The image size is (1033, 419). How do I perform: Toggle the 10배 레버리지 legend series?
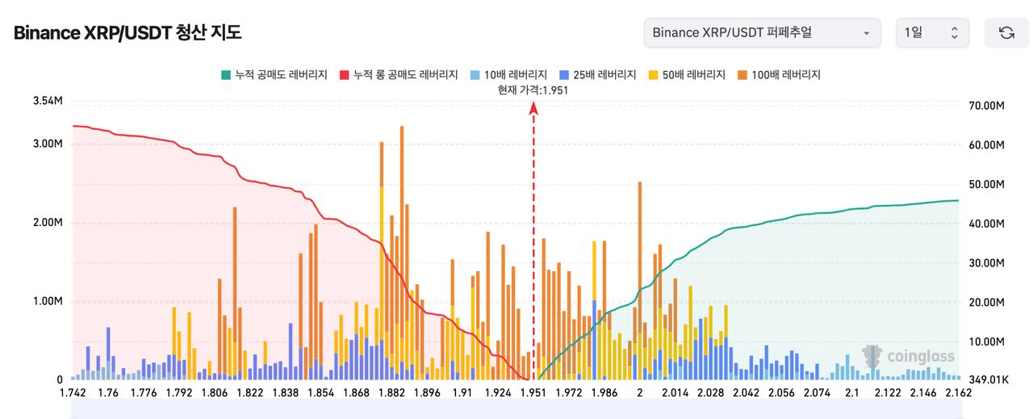[508, 74]
